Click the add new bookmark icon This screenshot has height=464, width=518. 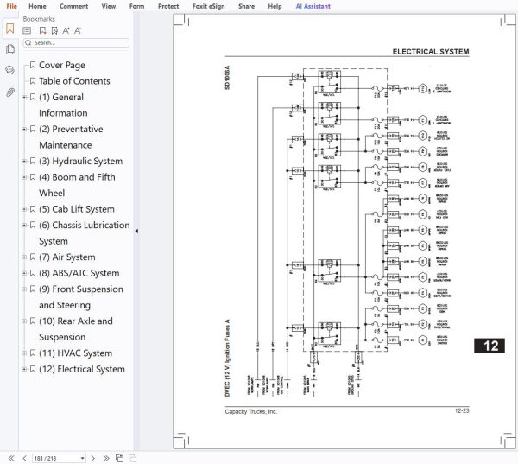click(42, 30)
